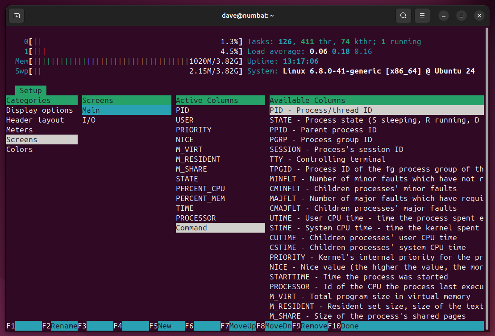
Task: Click F2 Rename button
Action: (x=60, y=326)
